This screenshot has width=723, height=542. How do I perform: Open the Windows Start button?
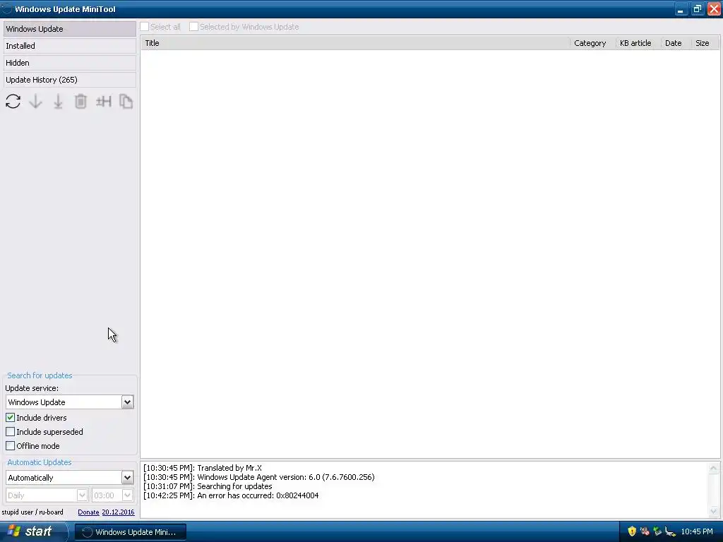point(33,531)
